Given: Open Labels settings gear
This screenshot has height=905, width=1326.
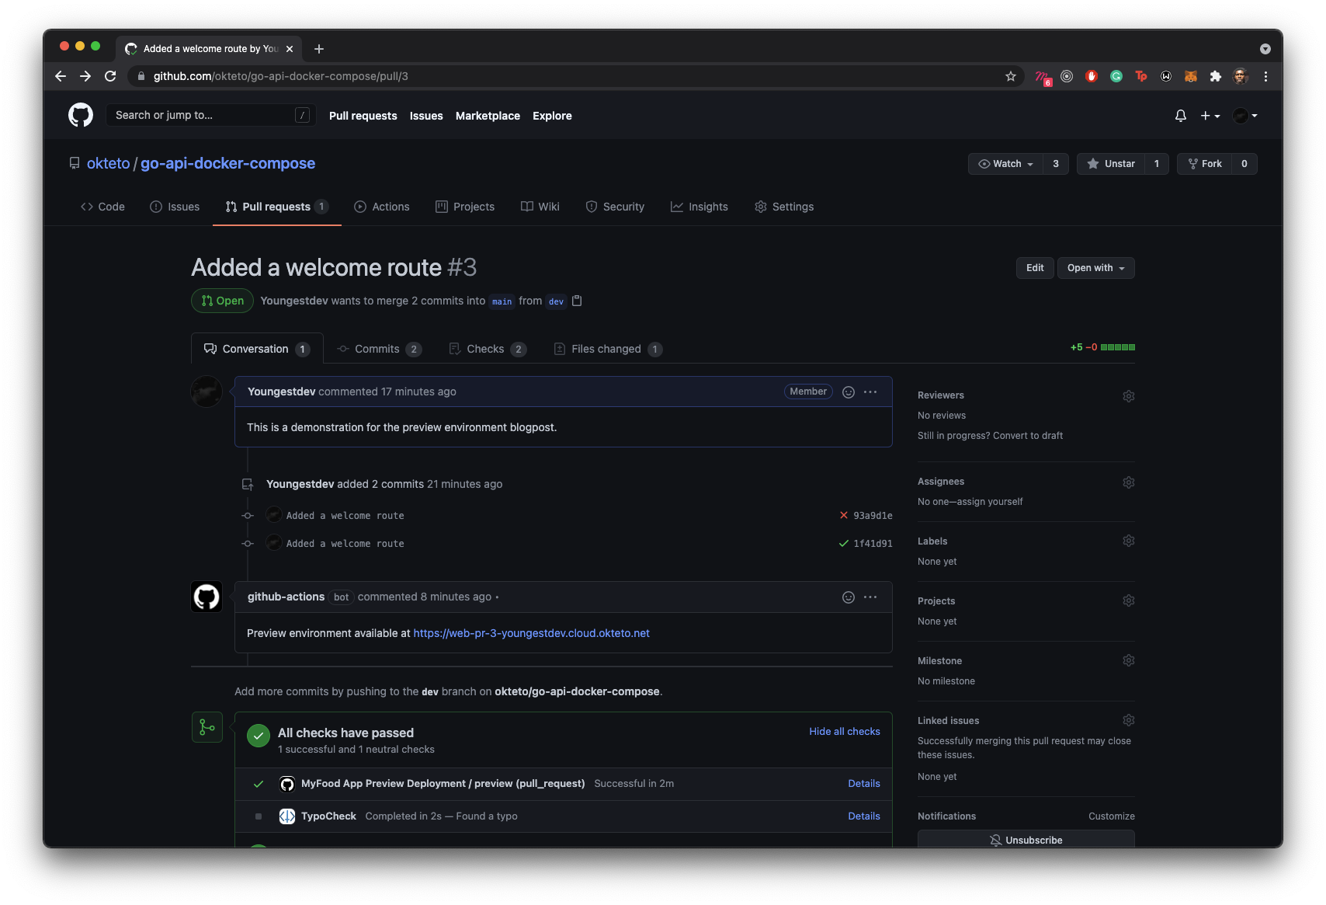Looking at the screenshot, I should 1129,541.
